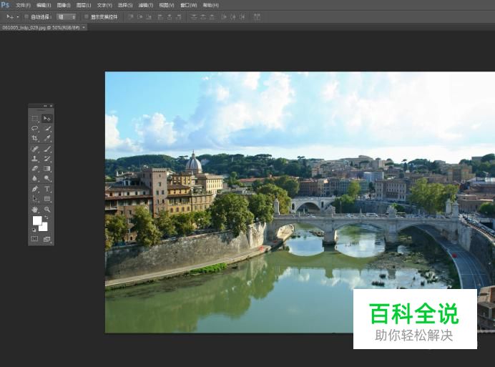Click the Rome bridge photo canvas

pos(300,202)
